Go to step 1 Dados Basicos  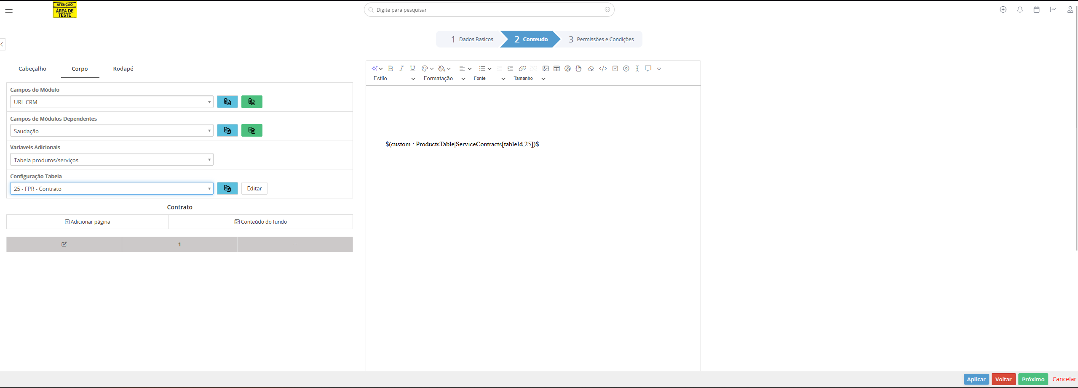472,39
